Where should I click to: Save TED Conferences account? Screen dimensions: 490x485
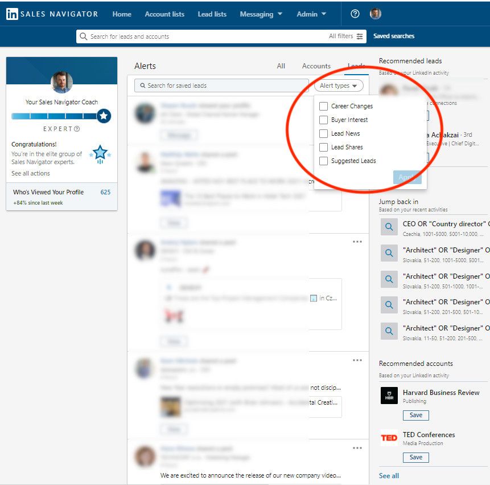(416, 458)
